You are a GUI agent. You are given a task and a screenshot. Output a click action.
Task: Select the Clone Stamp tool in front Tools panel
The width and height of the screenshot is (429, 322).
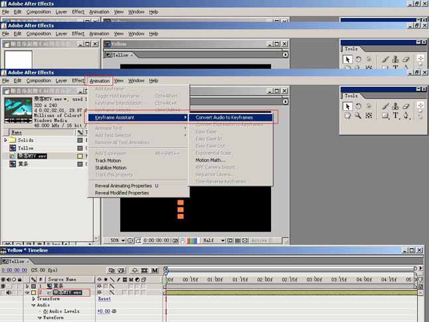pyautogui.click(x=395, y=106)
